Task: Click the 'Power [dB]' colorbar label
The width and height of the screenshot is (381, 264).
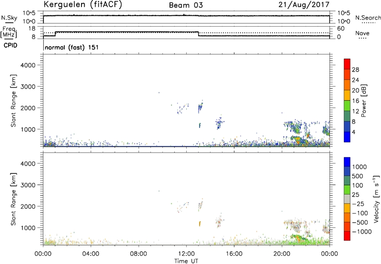Action: pos(364,101)
